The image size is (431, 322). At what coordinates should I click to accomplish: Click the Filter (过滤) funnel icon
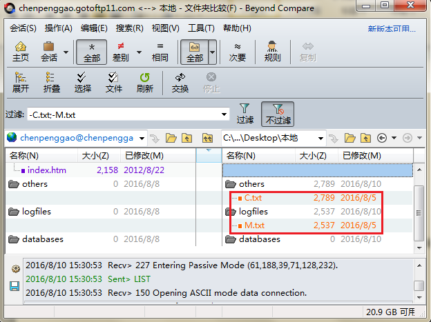(245, 114)
